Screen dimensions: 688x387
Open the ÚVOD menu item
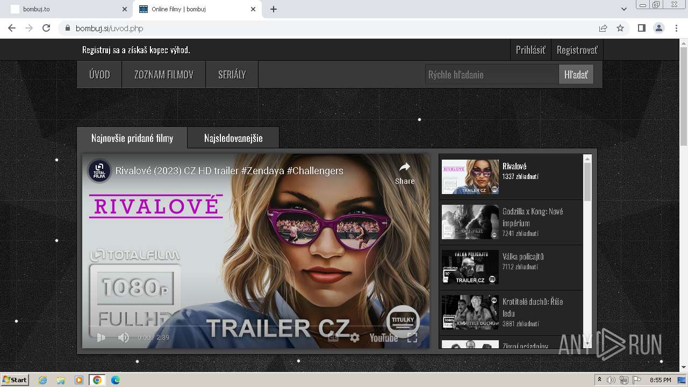click(x=99, y=75)
